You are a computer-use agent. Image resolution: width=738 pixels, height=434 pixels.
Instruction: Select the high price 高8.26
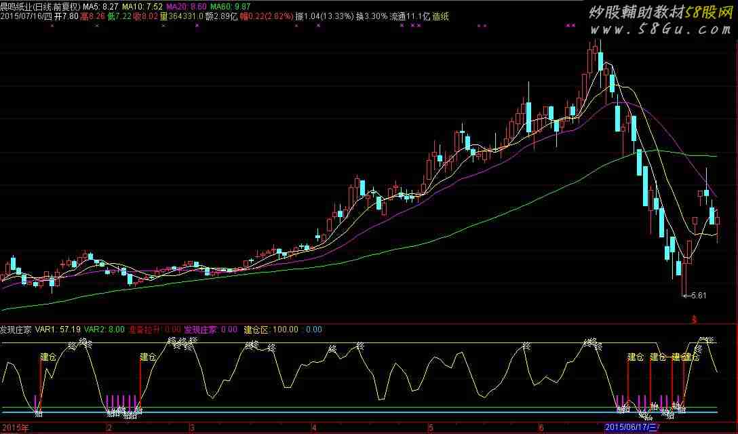click(x=93, y=16)
